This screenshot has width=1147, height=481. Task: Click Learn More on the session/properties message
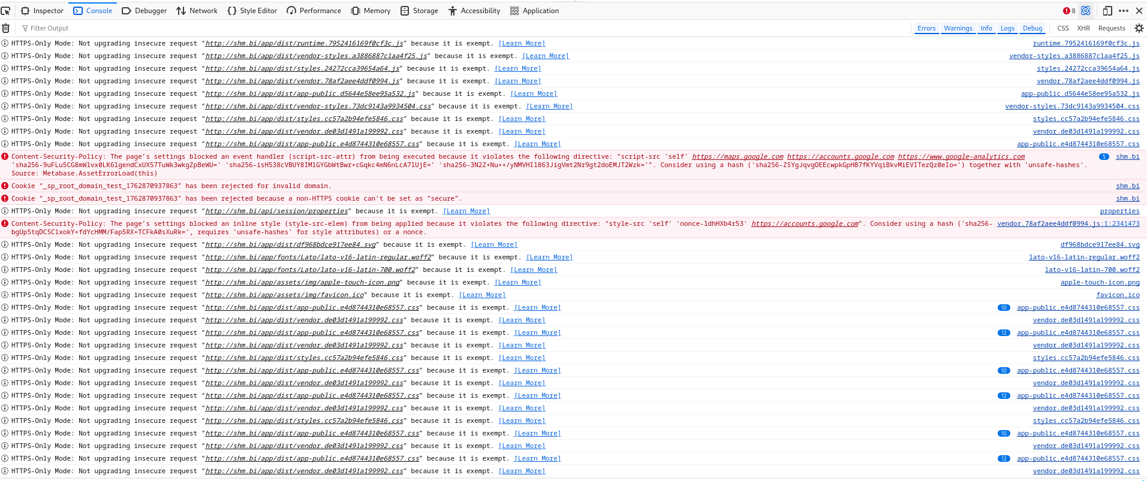point(466,211)
